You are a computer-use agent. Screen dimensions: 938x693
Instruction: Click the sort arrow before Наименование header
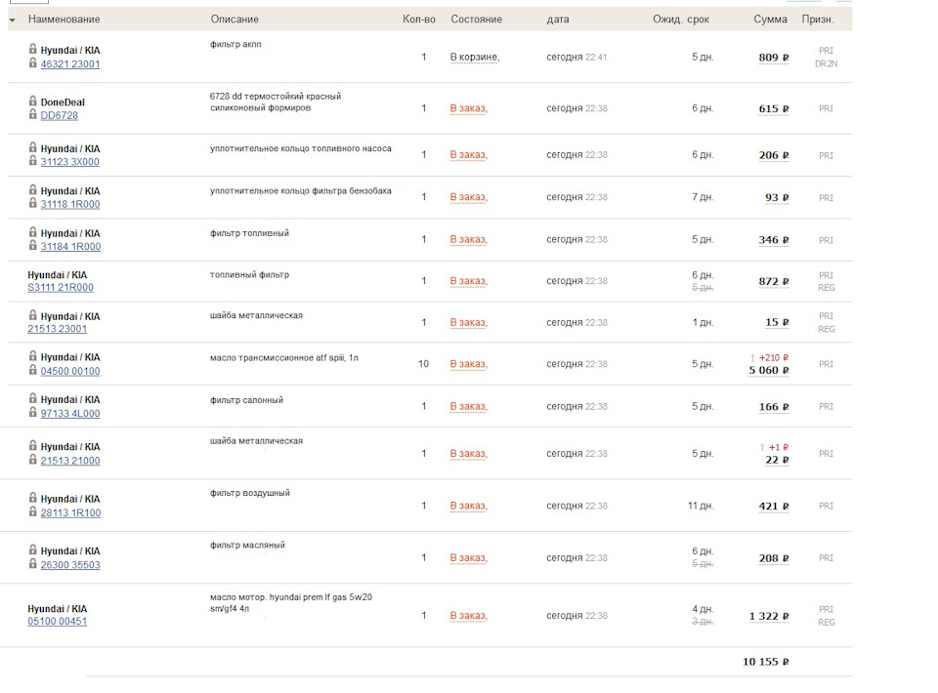tap(13, 20)
